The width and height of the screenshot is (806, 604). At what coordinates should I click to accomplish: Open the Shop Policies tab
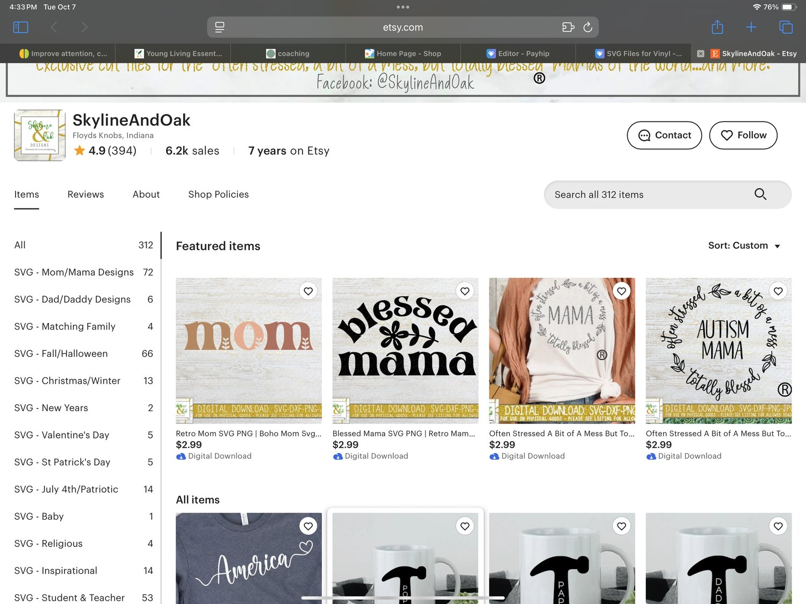coord(218,195)
